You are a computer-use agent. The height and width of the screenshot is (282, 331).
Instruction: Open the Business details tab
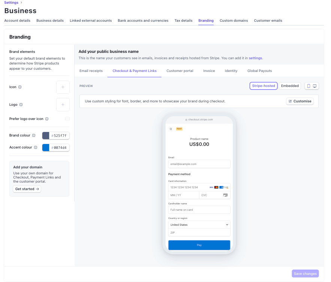click(50, 21)
